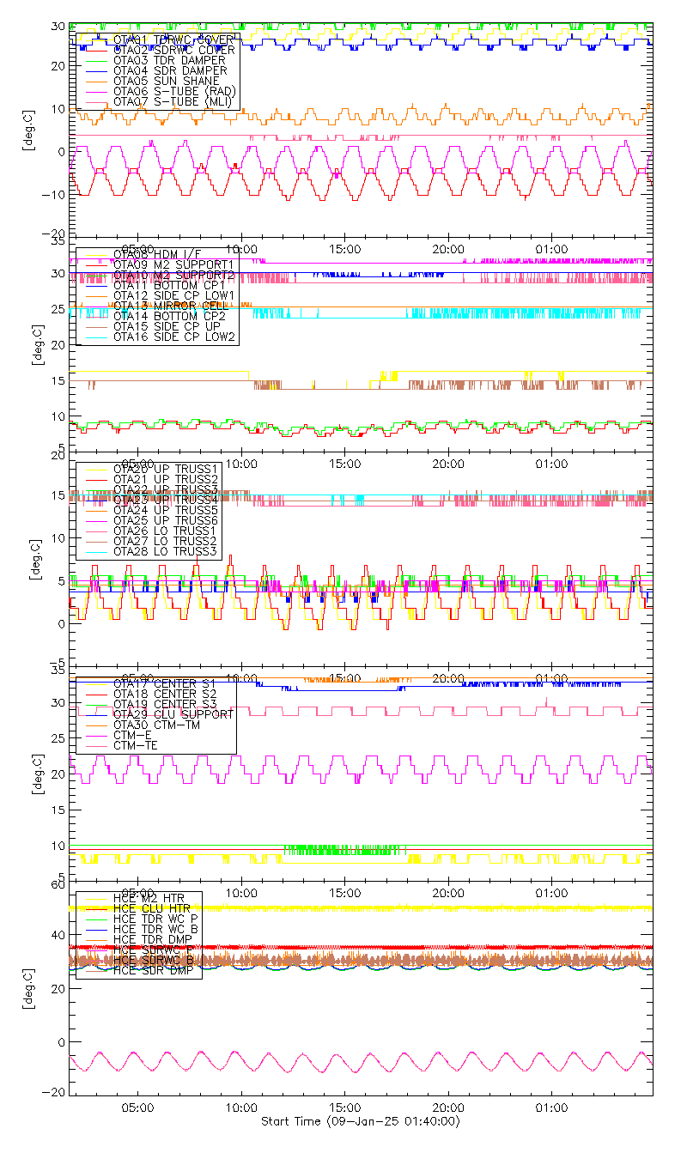The image size is (687, 1159).
Task: Select the OTA10 M2 SUPPORT2 legend entry
Action: tap(174, 276)
